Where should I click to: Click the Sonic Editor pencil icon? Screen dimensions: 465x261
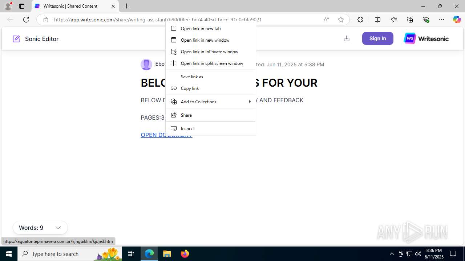click(x=16, y=39)
